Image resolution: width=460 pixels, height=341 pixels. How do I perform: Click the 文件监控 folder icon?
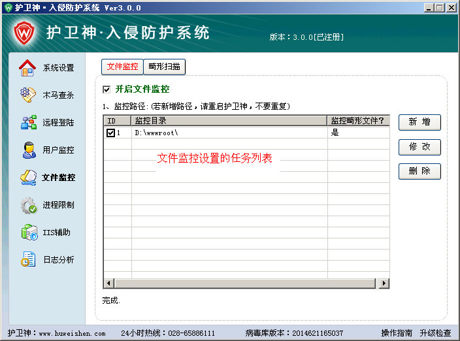coord(29,178)
